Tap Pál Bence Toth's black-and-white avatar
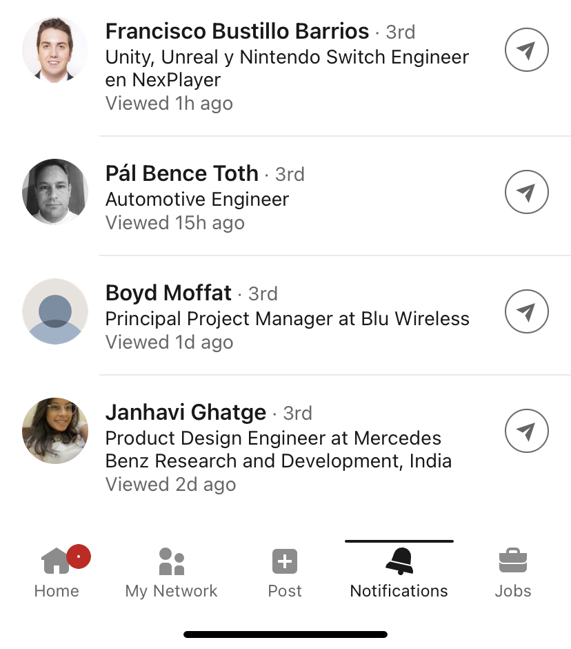This screenshot has width=571, height=649. (55, 192)
